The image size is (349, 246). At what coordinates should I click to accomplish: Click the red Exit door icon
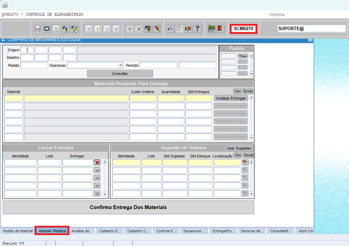tap(220, 29)
